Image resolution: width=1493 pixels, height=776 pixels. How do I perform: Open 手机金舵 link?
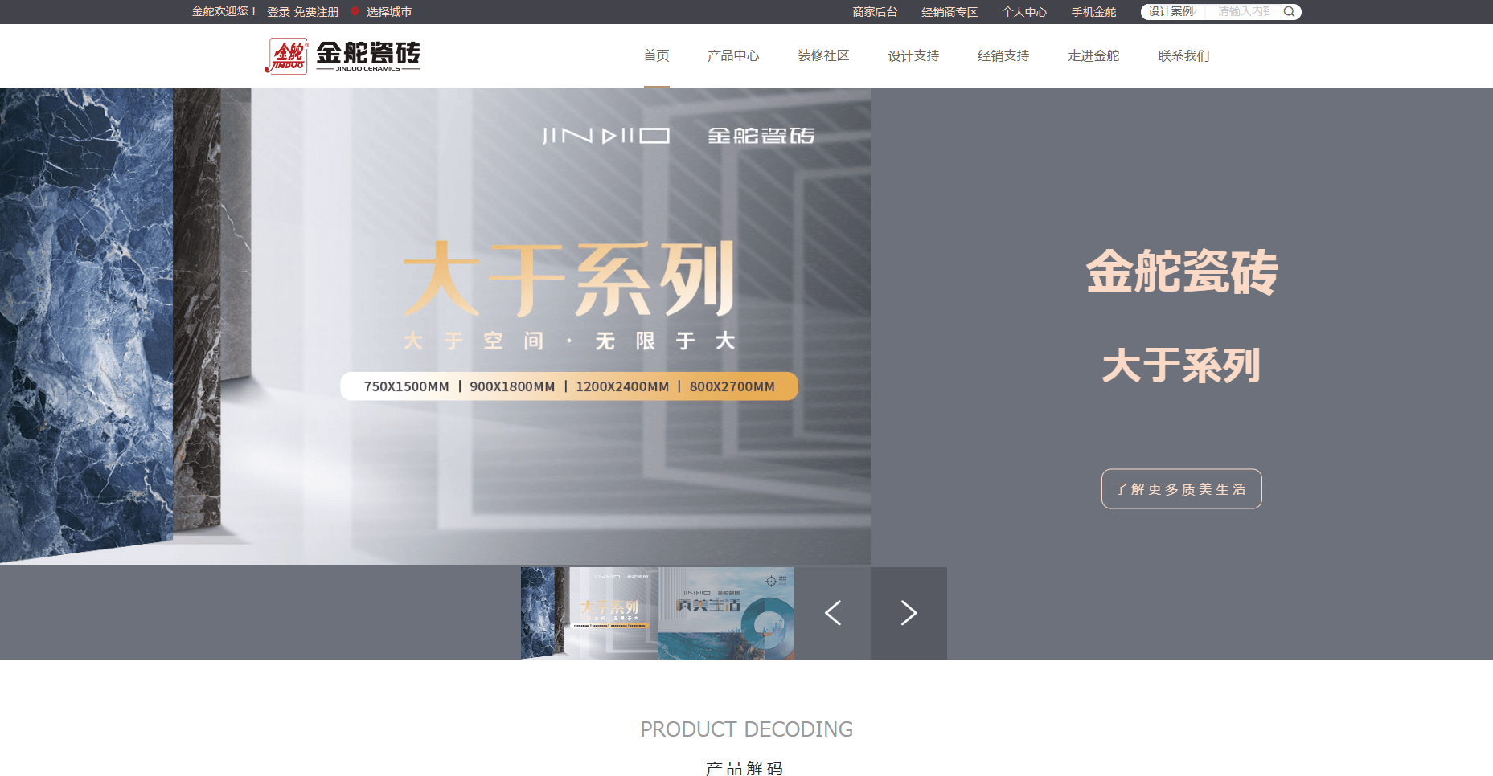point(1093,12)
